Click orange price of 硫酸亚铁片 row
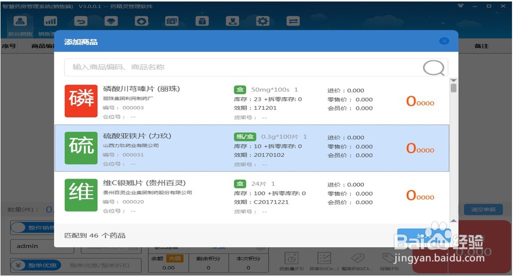This screenshot has width=513, height=276. click(x=420, y=148)
